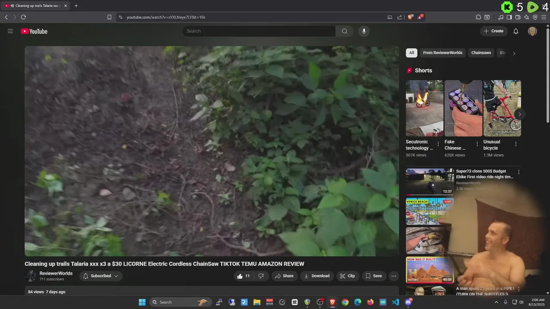This screenshot has height=309, width=550.
Task: Open a new browser tab
Action: click(76, 6)
